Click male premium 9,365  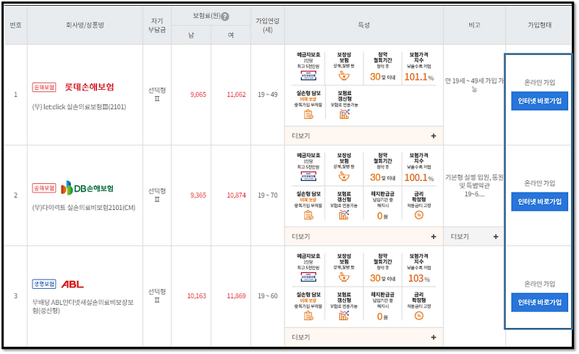(x=198, y=195)
